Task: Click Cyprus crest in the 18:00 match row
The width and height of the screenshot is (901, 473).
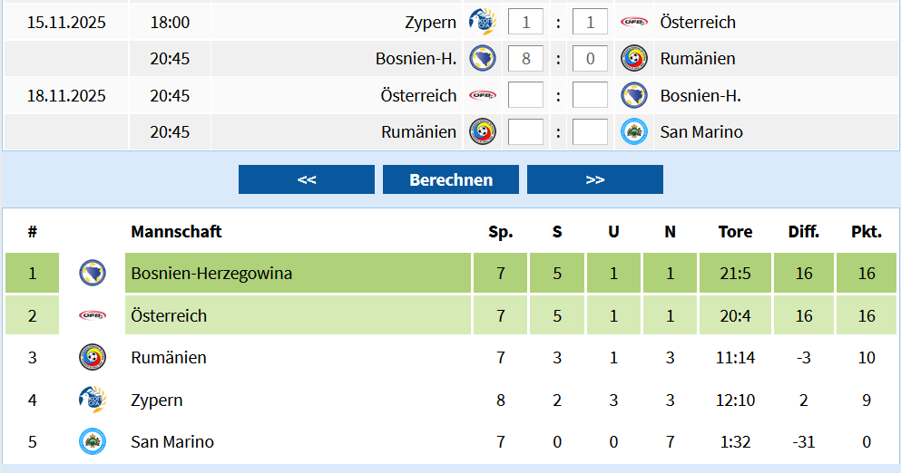Action: 482,21
